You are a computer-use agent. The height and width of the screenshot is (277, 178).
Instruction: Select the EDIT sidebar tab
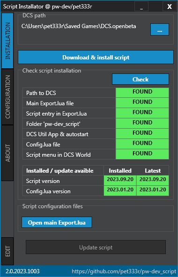pos(7,251)
